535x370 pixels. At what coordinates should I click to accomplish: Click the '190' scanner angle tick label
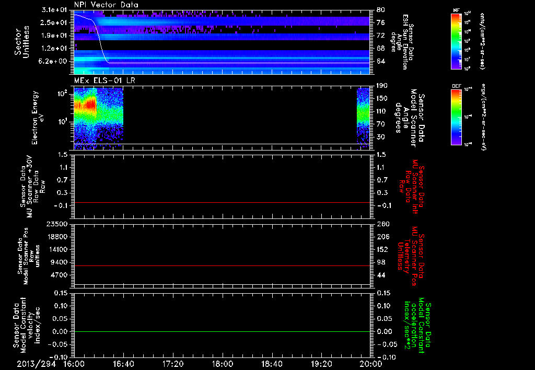(x=382, y=86)
